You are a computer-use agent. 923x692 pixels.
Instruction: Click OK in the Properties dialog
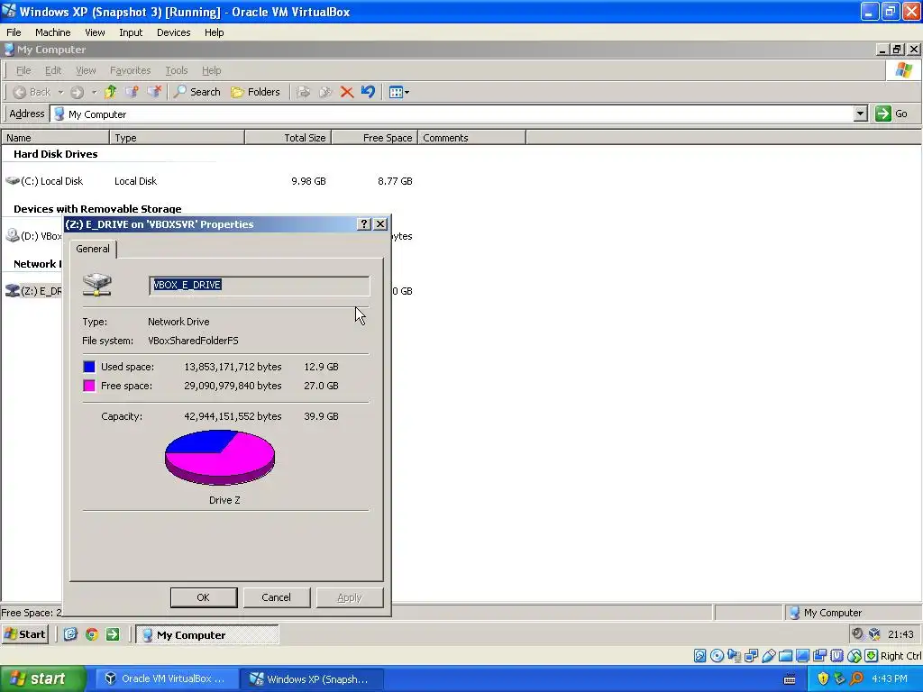tap(204, 597)
